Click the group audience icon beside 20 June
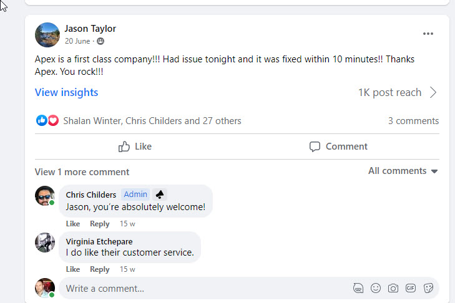This screenshot has width=455, height=303. pyautogui.click(x=101, y=41)
